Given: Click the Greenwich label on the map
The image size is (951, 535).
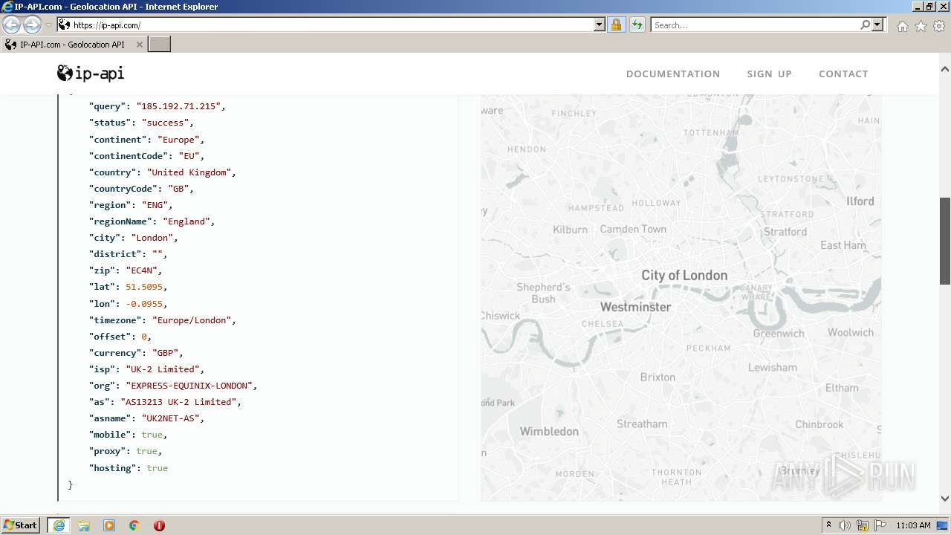Looking at the screenshot, I should [779, 333].
